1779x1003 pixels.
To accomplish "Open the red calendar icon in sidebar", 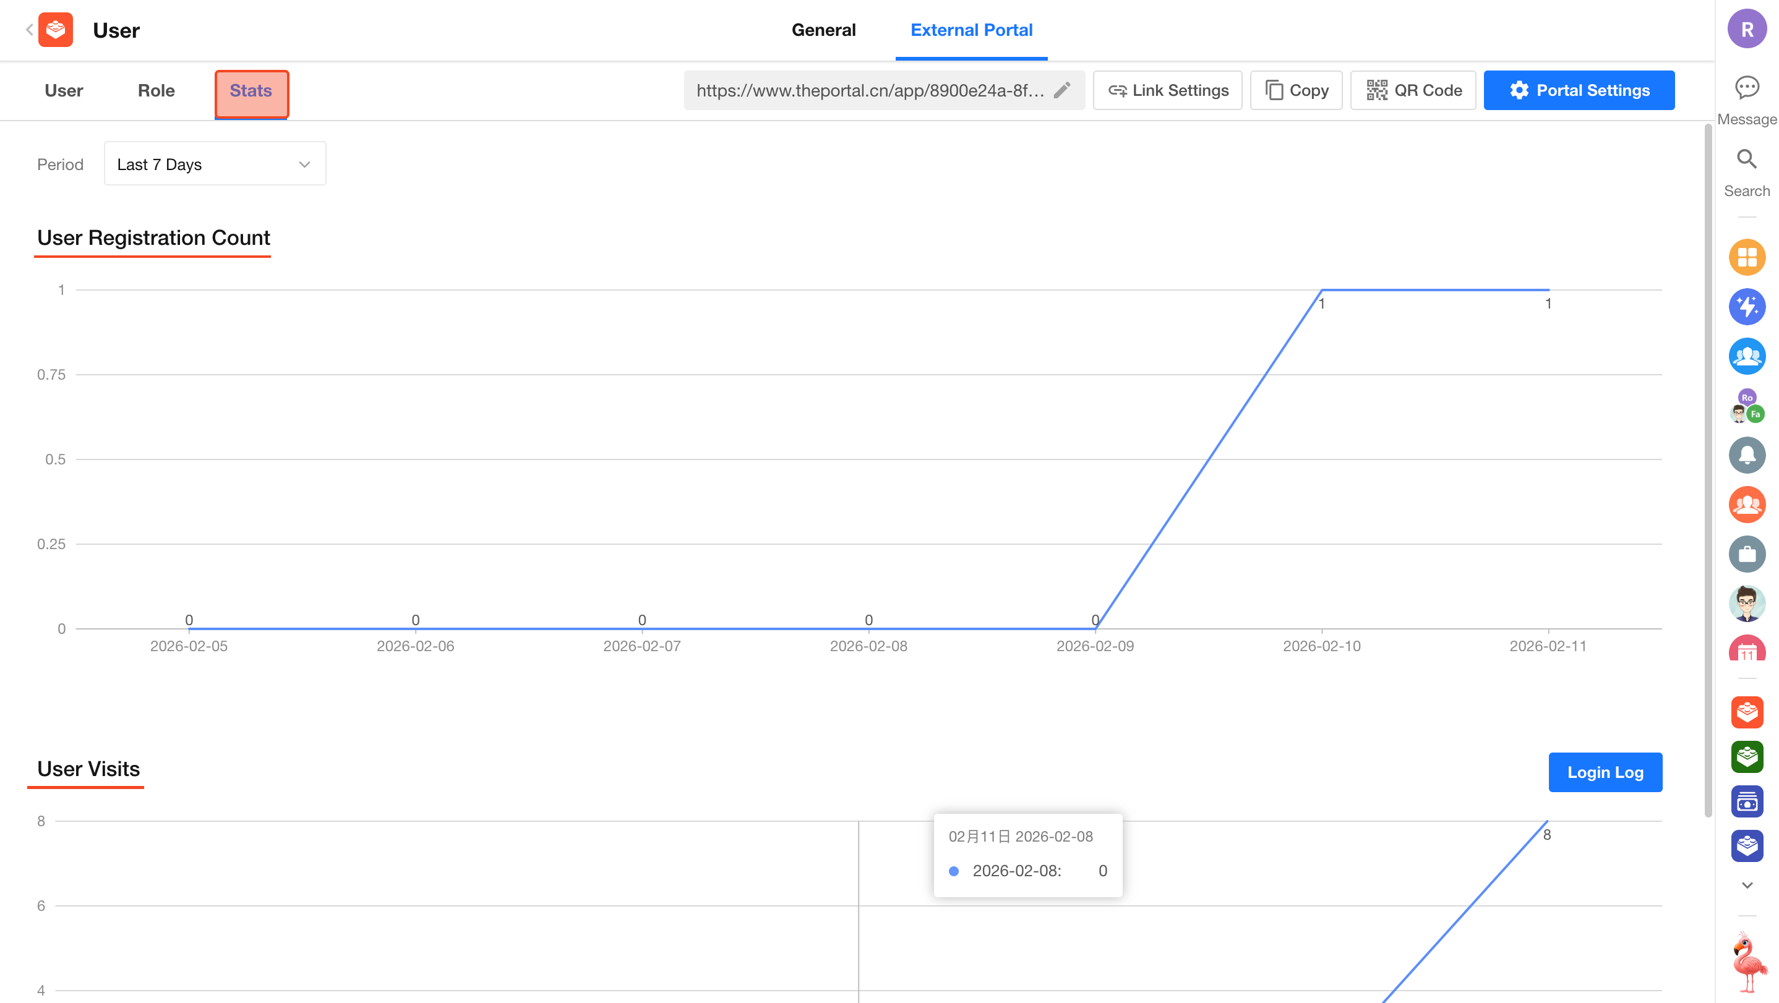I will (1747, 651).
